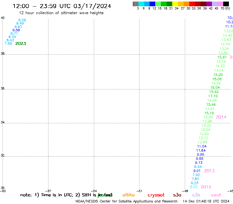233x204 pixels.
Task: Select the 12.04 wave height value
Action: (x=205, y=130)
